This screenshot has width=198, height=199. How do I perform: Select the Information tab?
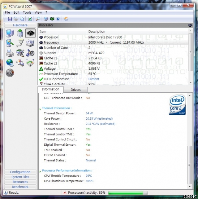(x=50, y=89)
